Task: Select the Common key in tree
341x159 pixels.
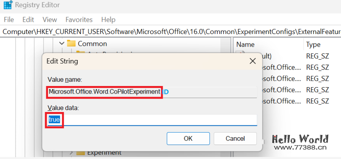Action: [x=92, y=44]
